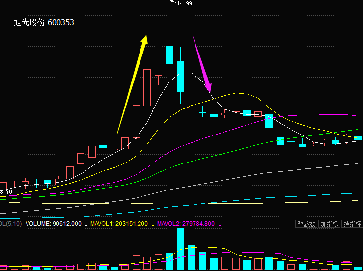Click the yellow arrow after MAVOL1 value
This screenshot has height=271, width=363.
(x=153, y=224)
